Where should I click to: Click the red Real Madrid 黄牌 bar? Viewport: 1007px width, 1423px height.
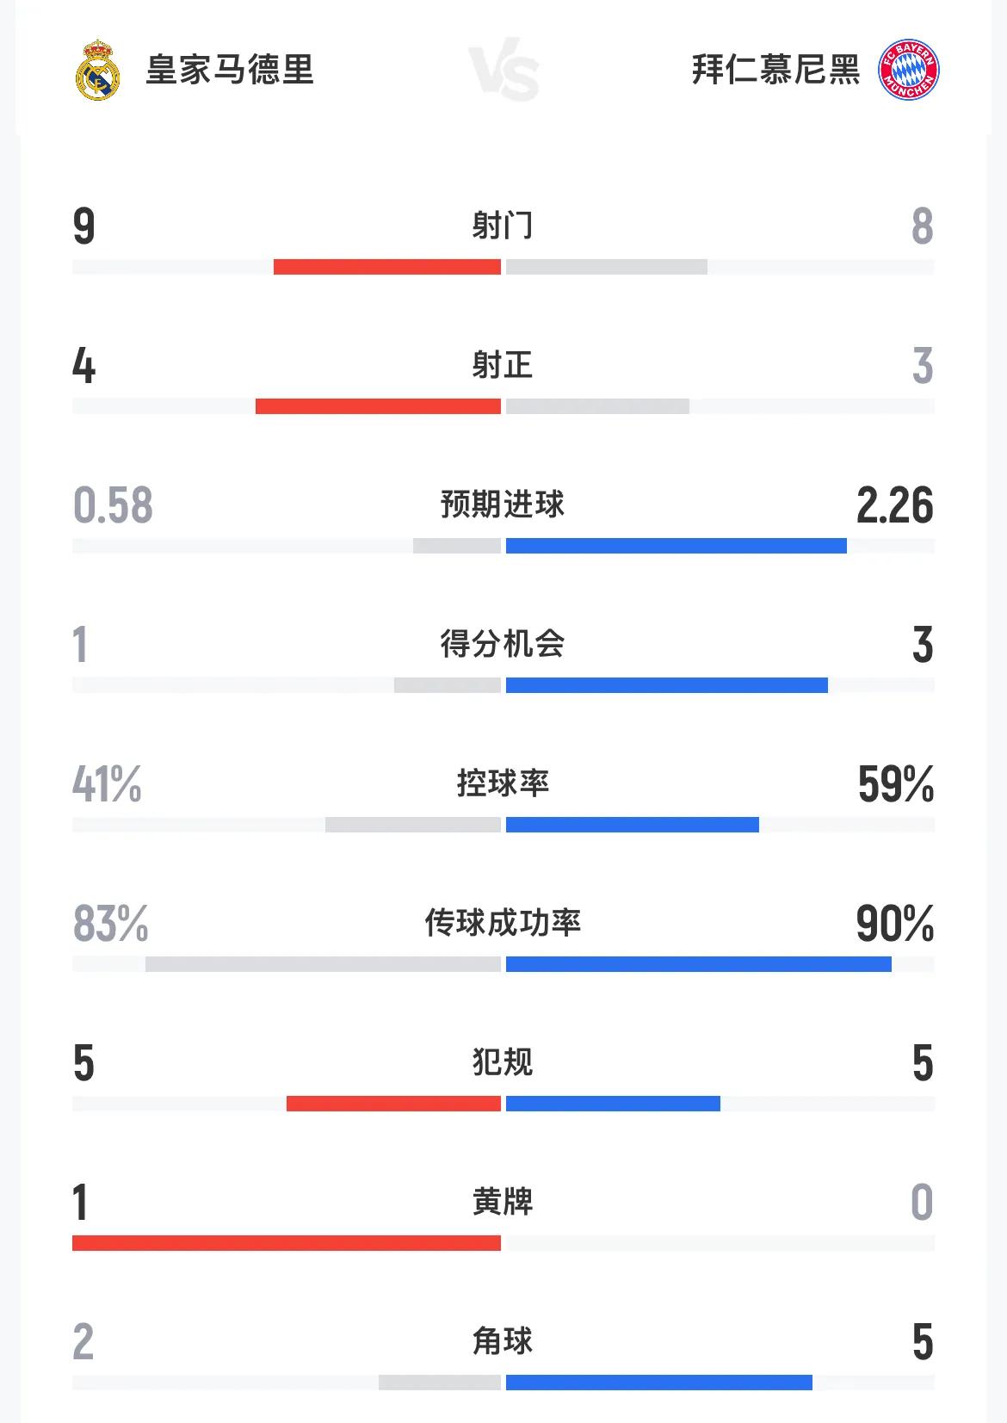coord(287,1243)
